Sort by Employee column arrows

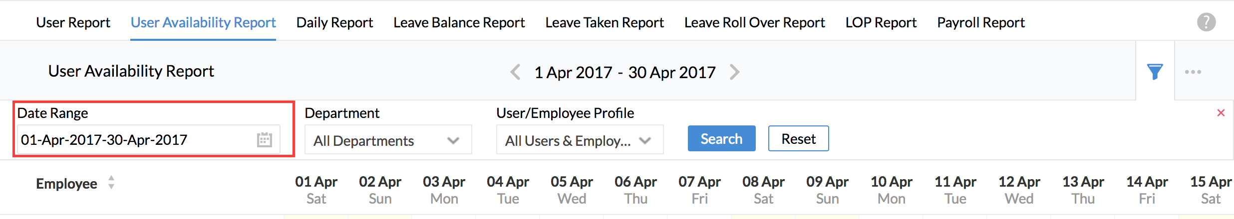point(111,183)
